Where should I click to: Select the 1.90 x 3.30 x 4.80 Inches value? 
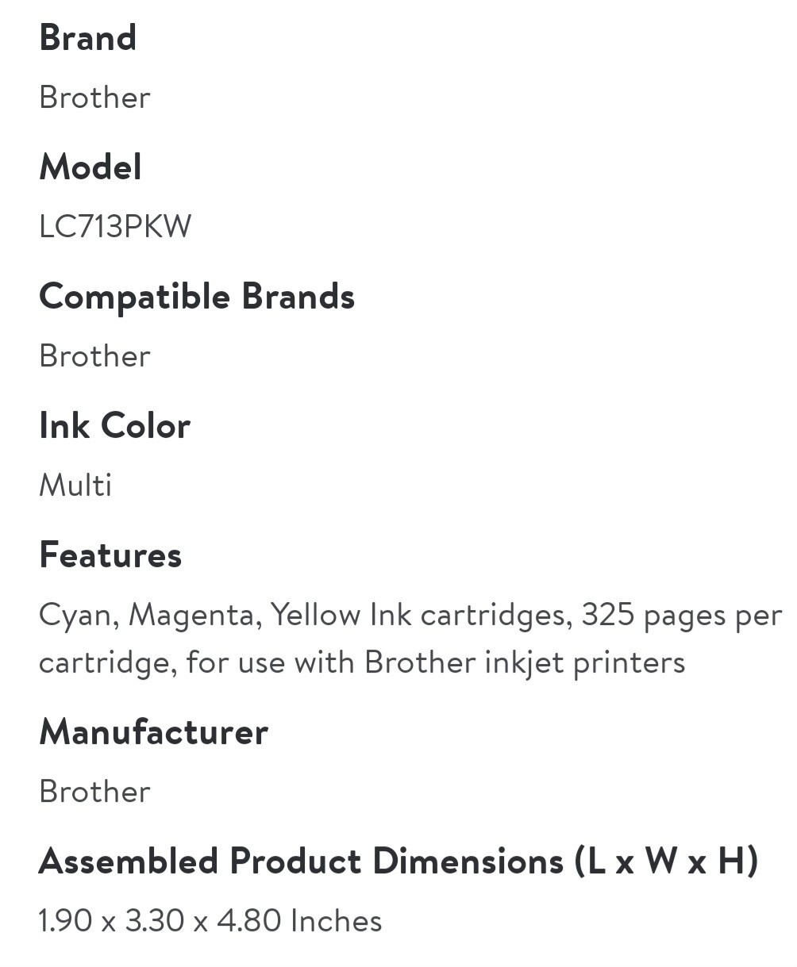tap(210, 921)
